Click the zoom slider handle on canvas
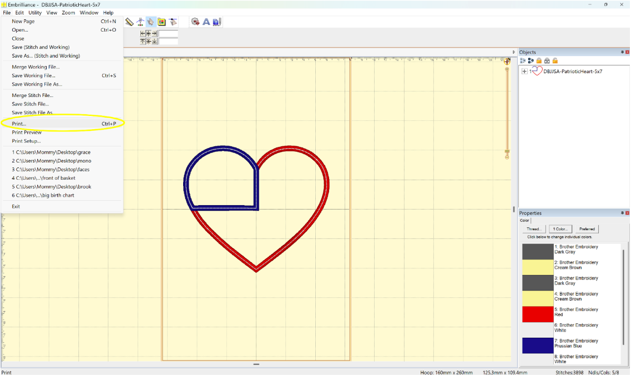This screenshot has width=631, height=376. [507, 151]
